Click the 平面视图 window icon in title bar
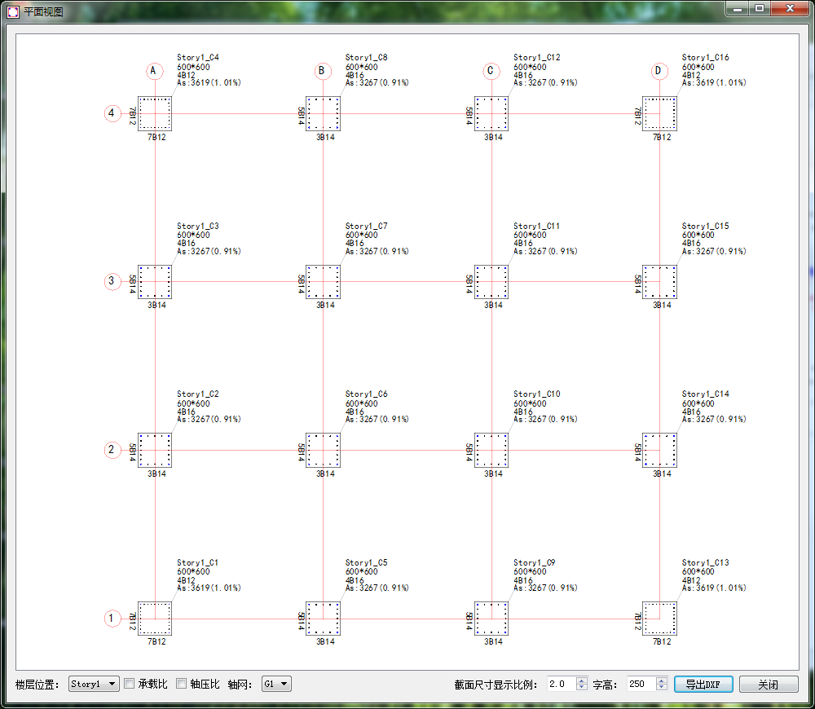 pyautogui.click(x=13, y=11)
